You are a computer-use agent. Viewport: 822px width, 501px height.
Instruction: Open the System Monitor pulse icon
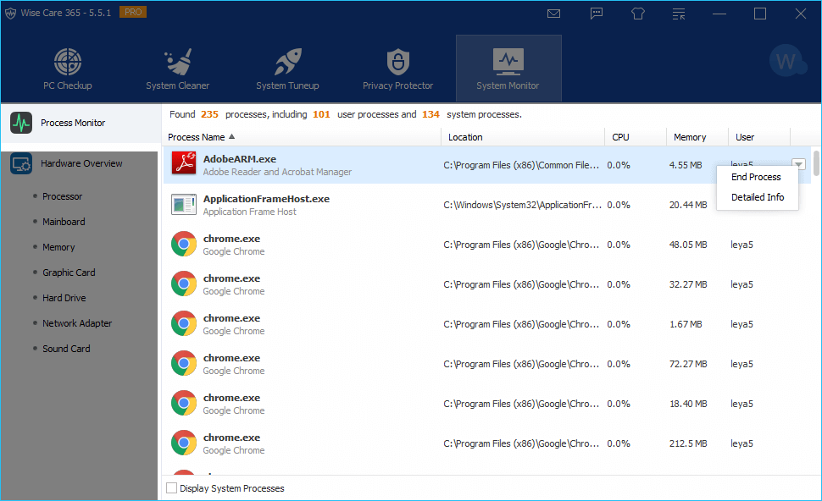[508, 61]
